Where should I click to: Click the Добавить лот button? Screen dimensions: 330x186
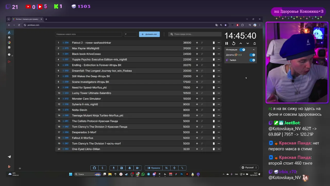(149, 34)
